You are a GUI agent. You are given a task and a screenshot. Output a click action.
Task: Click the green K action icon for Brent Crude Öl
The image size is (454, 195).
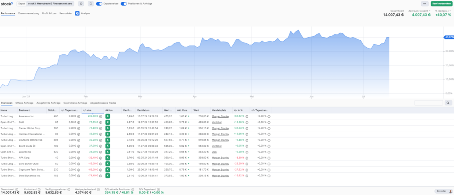point(107,146)
